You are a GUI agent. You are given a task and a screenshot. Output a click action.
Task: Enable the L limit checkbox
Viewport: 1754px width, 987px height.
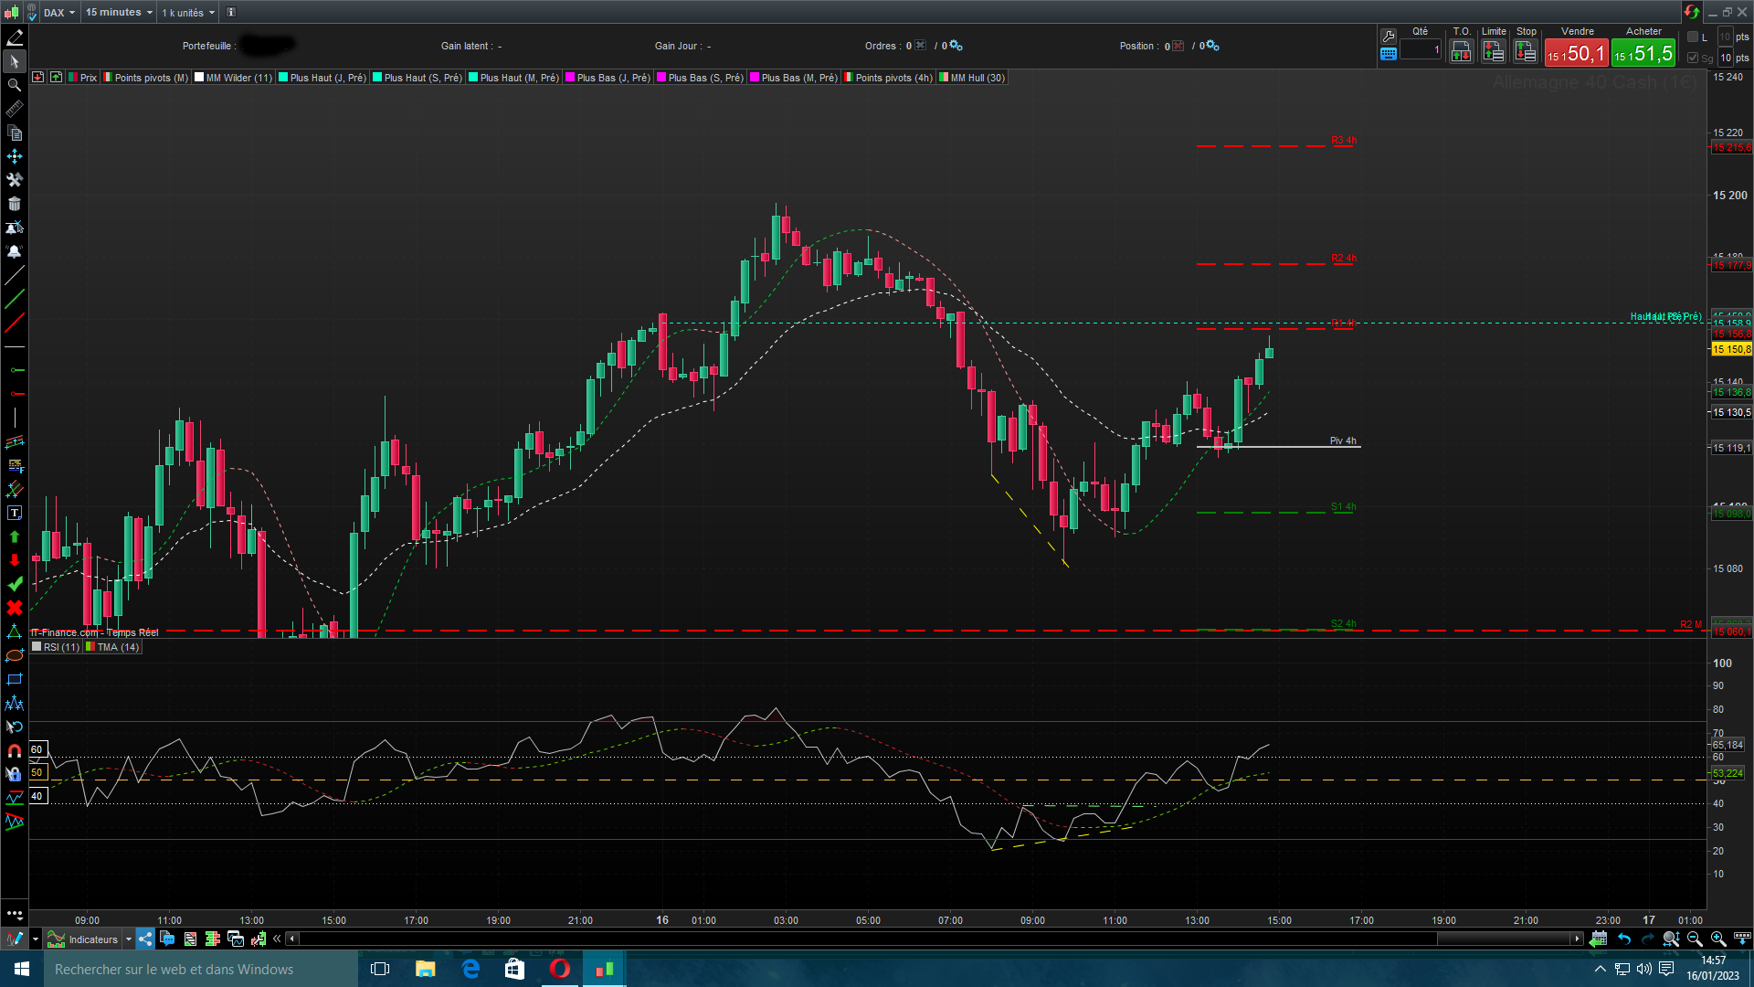click(1693, 37)
